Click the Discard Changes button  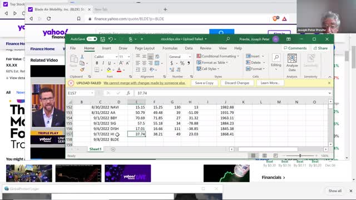click(237, 83)
